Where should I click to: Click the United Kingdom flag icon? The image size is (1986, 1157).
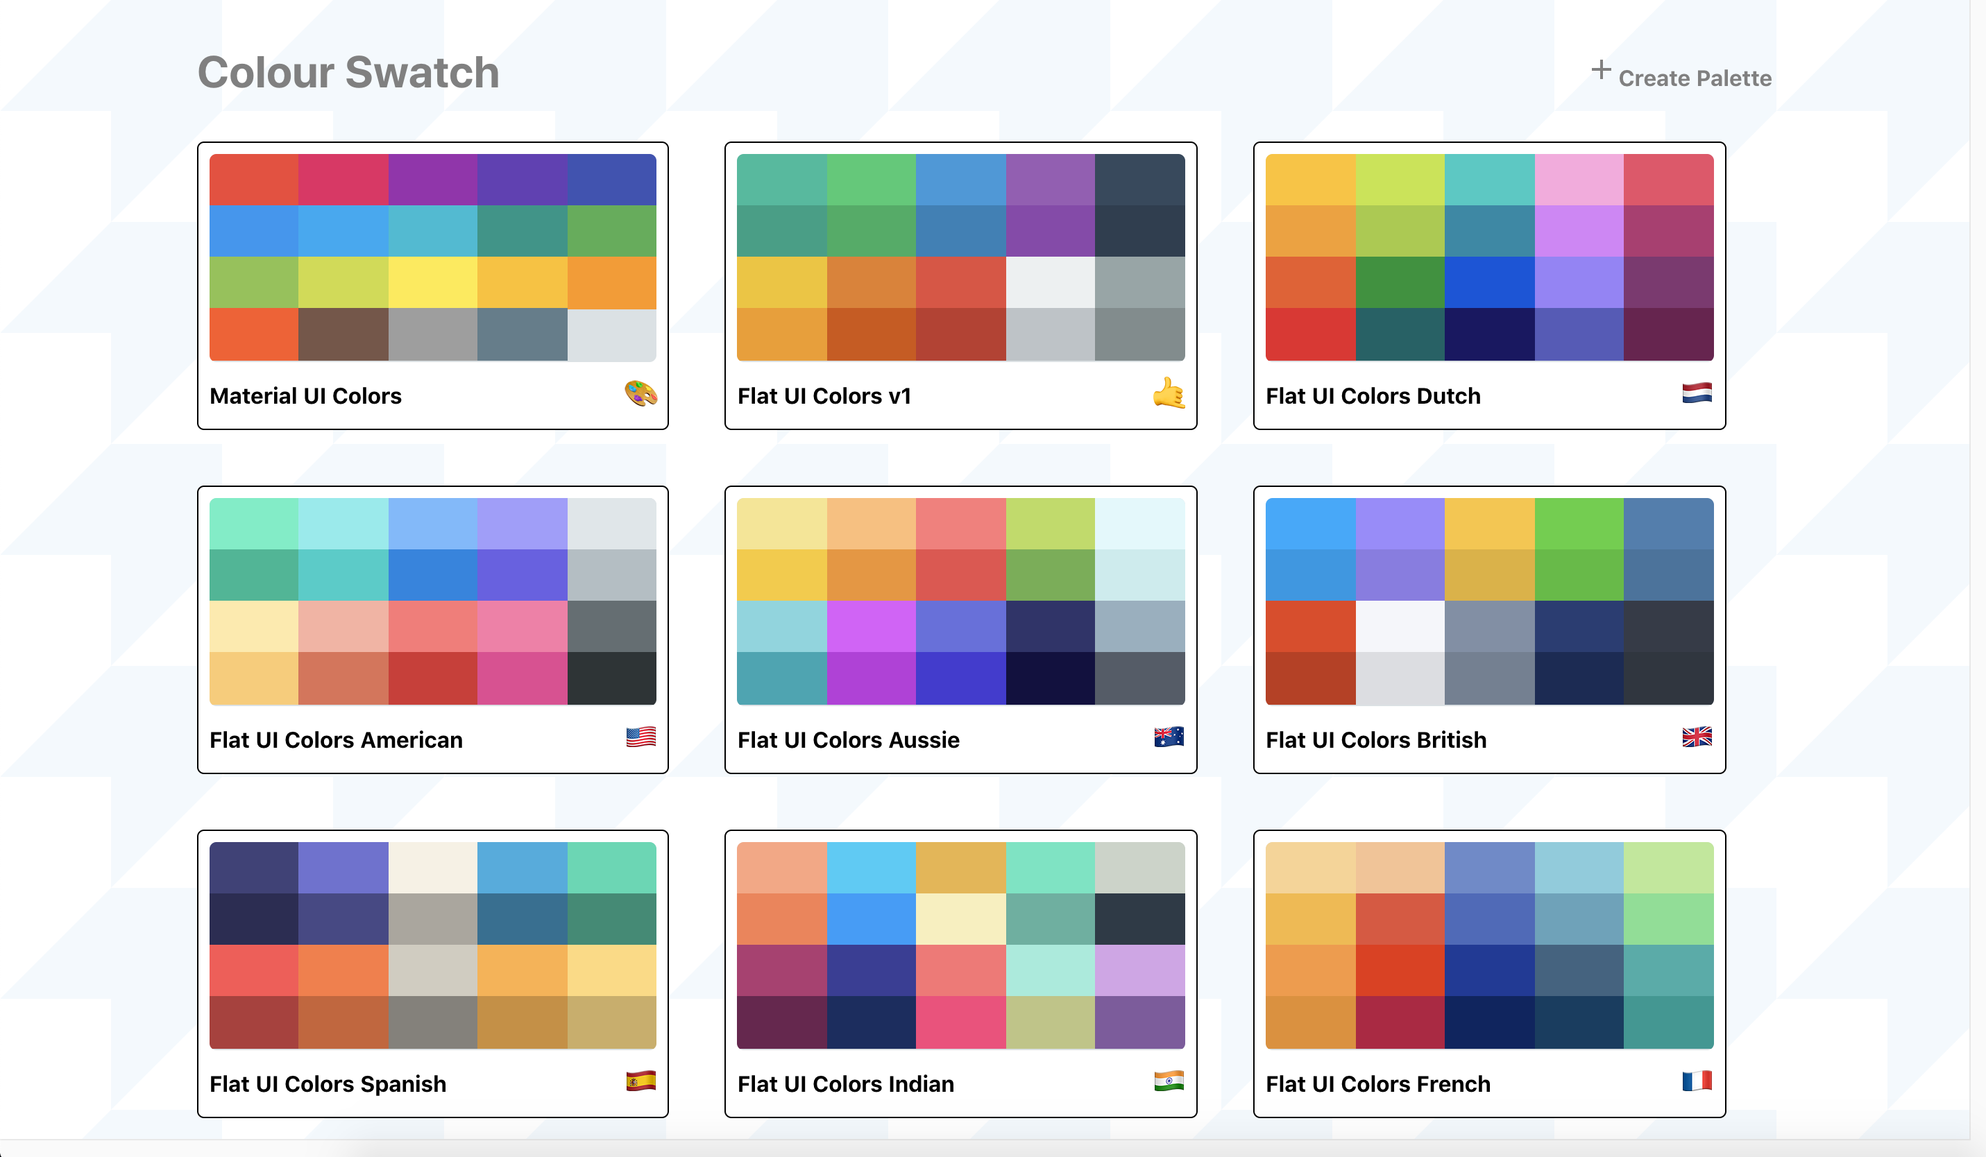pos(1697,737)
